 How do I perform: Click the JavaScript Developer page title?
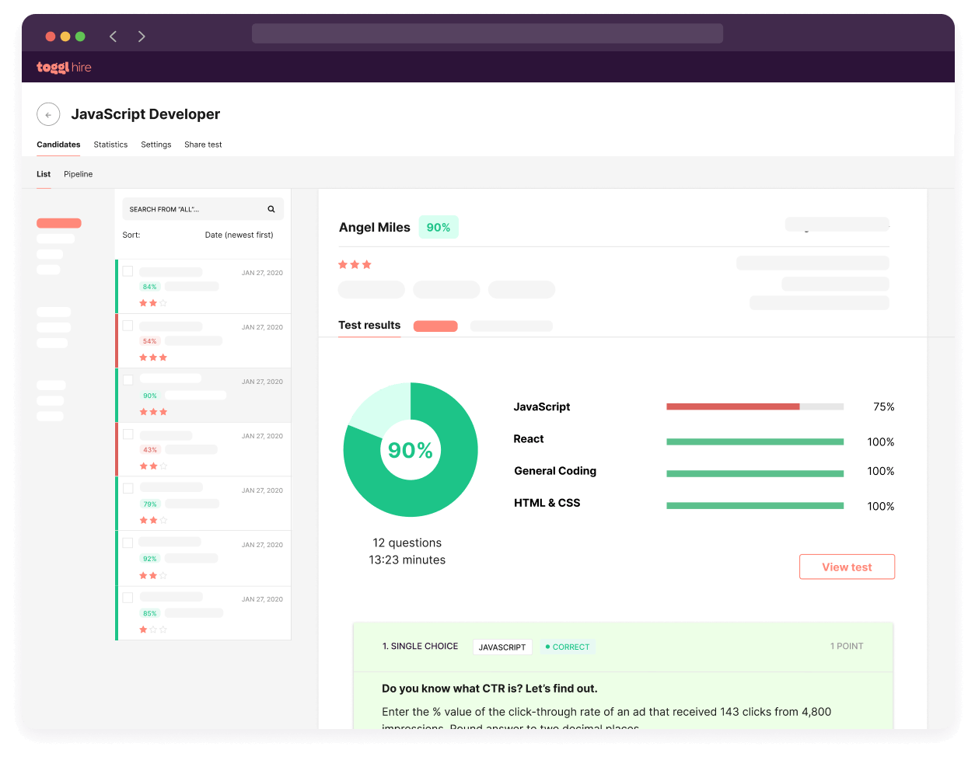pos(145,114)
